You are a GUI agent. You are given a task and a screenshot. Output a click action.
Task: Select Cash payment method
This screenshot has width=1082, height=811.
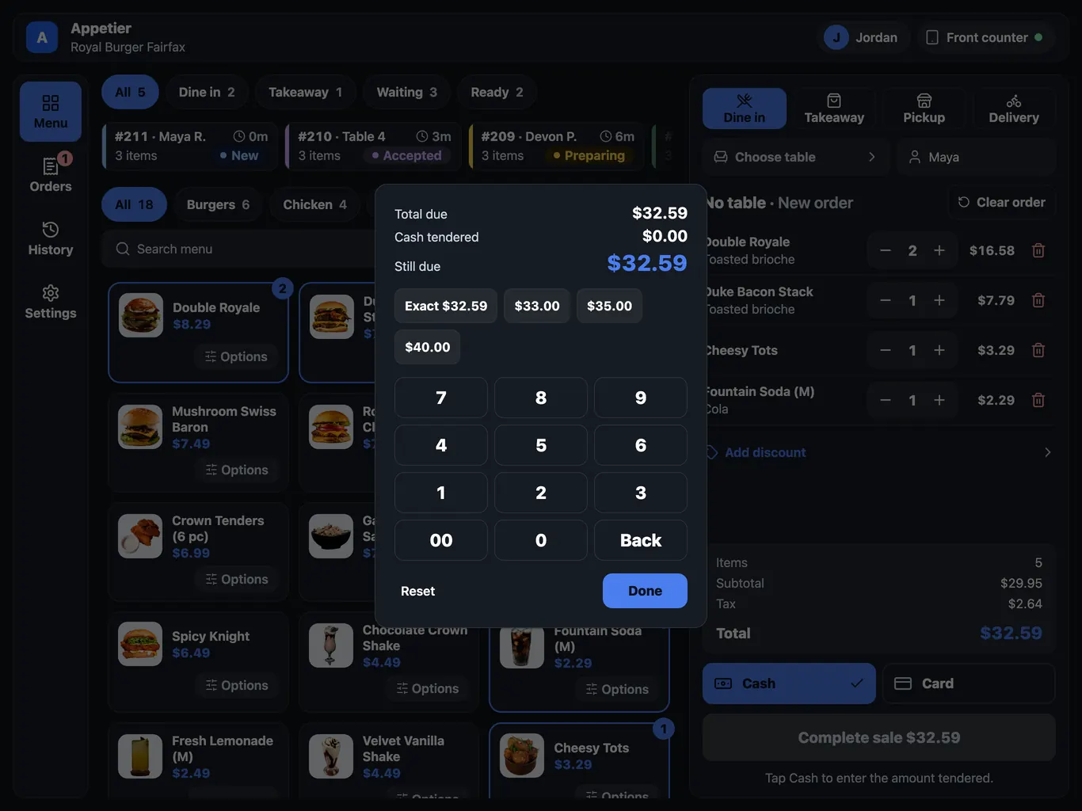pos(789,683)
